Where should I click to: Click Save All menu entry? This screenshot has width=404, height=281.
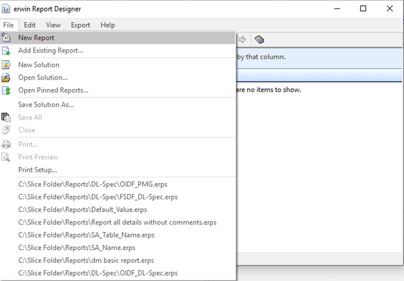118,117
